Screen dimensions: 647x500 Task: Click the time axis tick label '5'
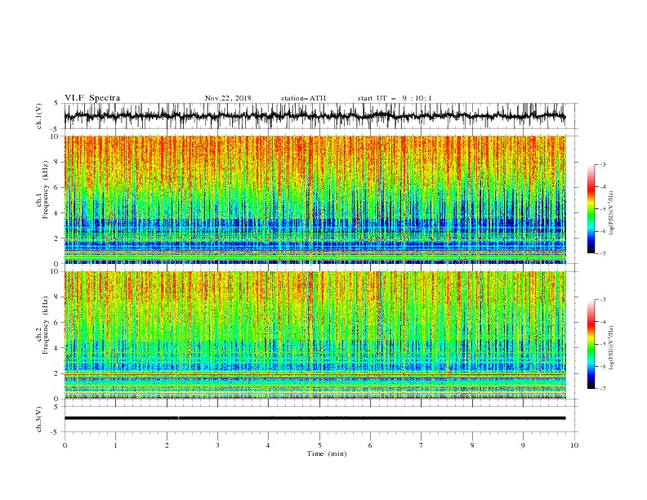point(319,445)
